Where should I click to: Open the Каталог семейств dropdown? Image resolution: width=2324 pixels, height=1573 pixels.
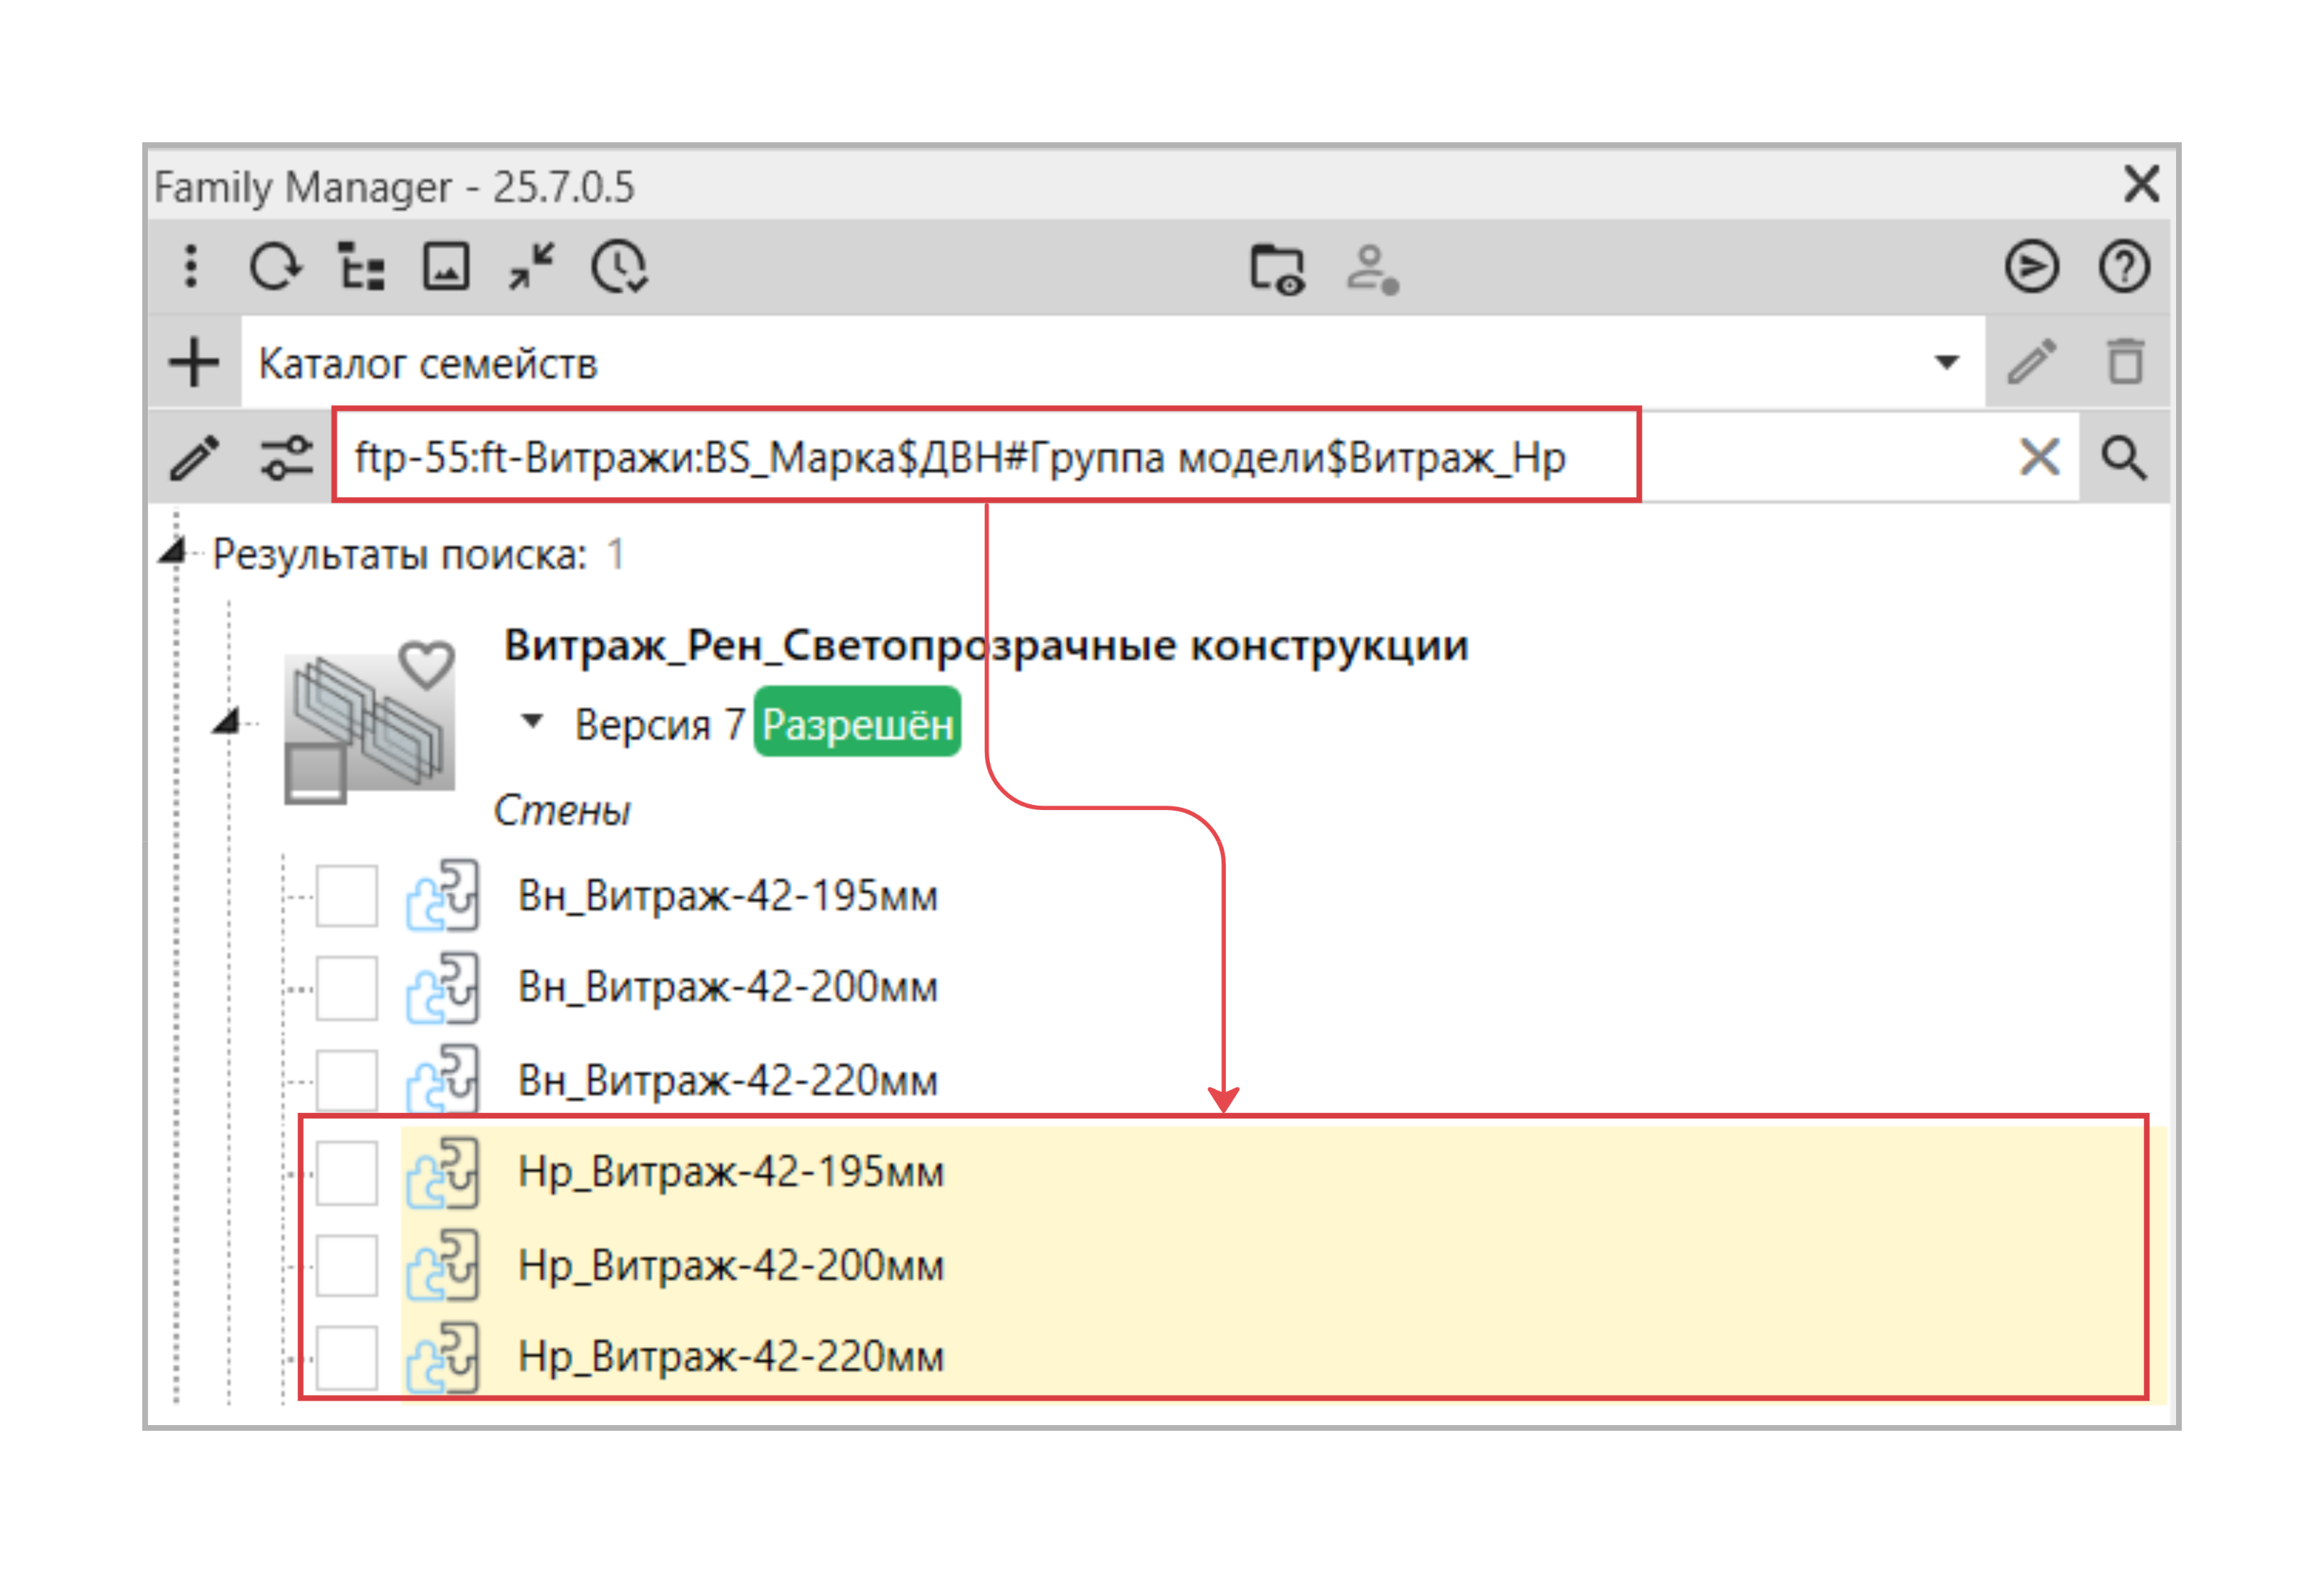pos(1946,362)
